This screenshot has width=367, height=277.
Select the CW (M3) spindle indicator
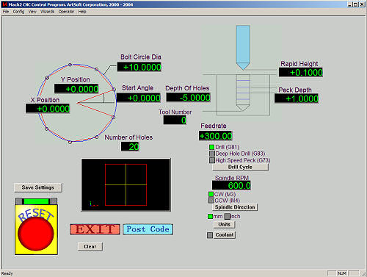211,194
